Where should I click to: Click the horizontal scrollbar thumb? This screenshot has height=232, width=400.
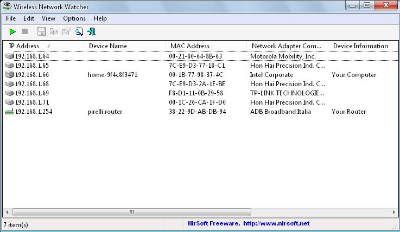pyautogui.click(x=132, y=212)
